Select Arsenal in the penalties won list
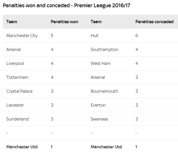The width and height of the screenshot is (178, 155). [13, 50]
